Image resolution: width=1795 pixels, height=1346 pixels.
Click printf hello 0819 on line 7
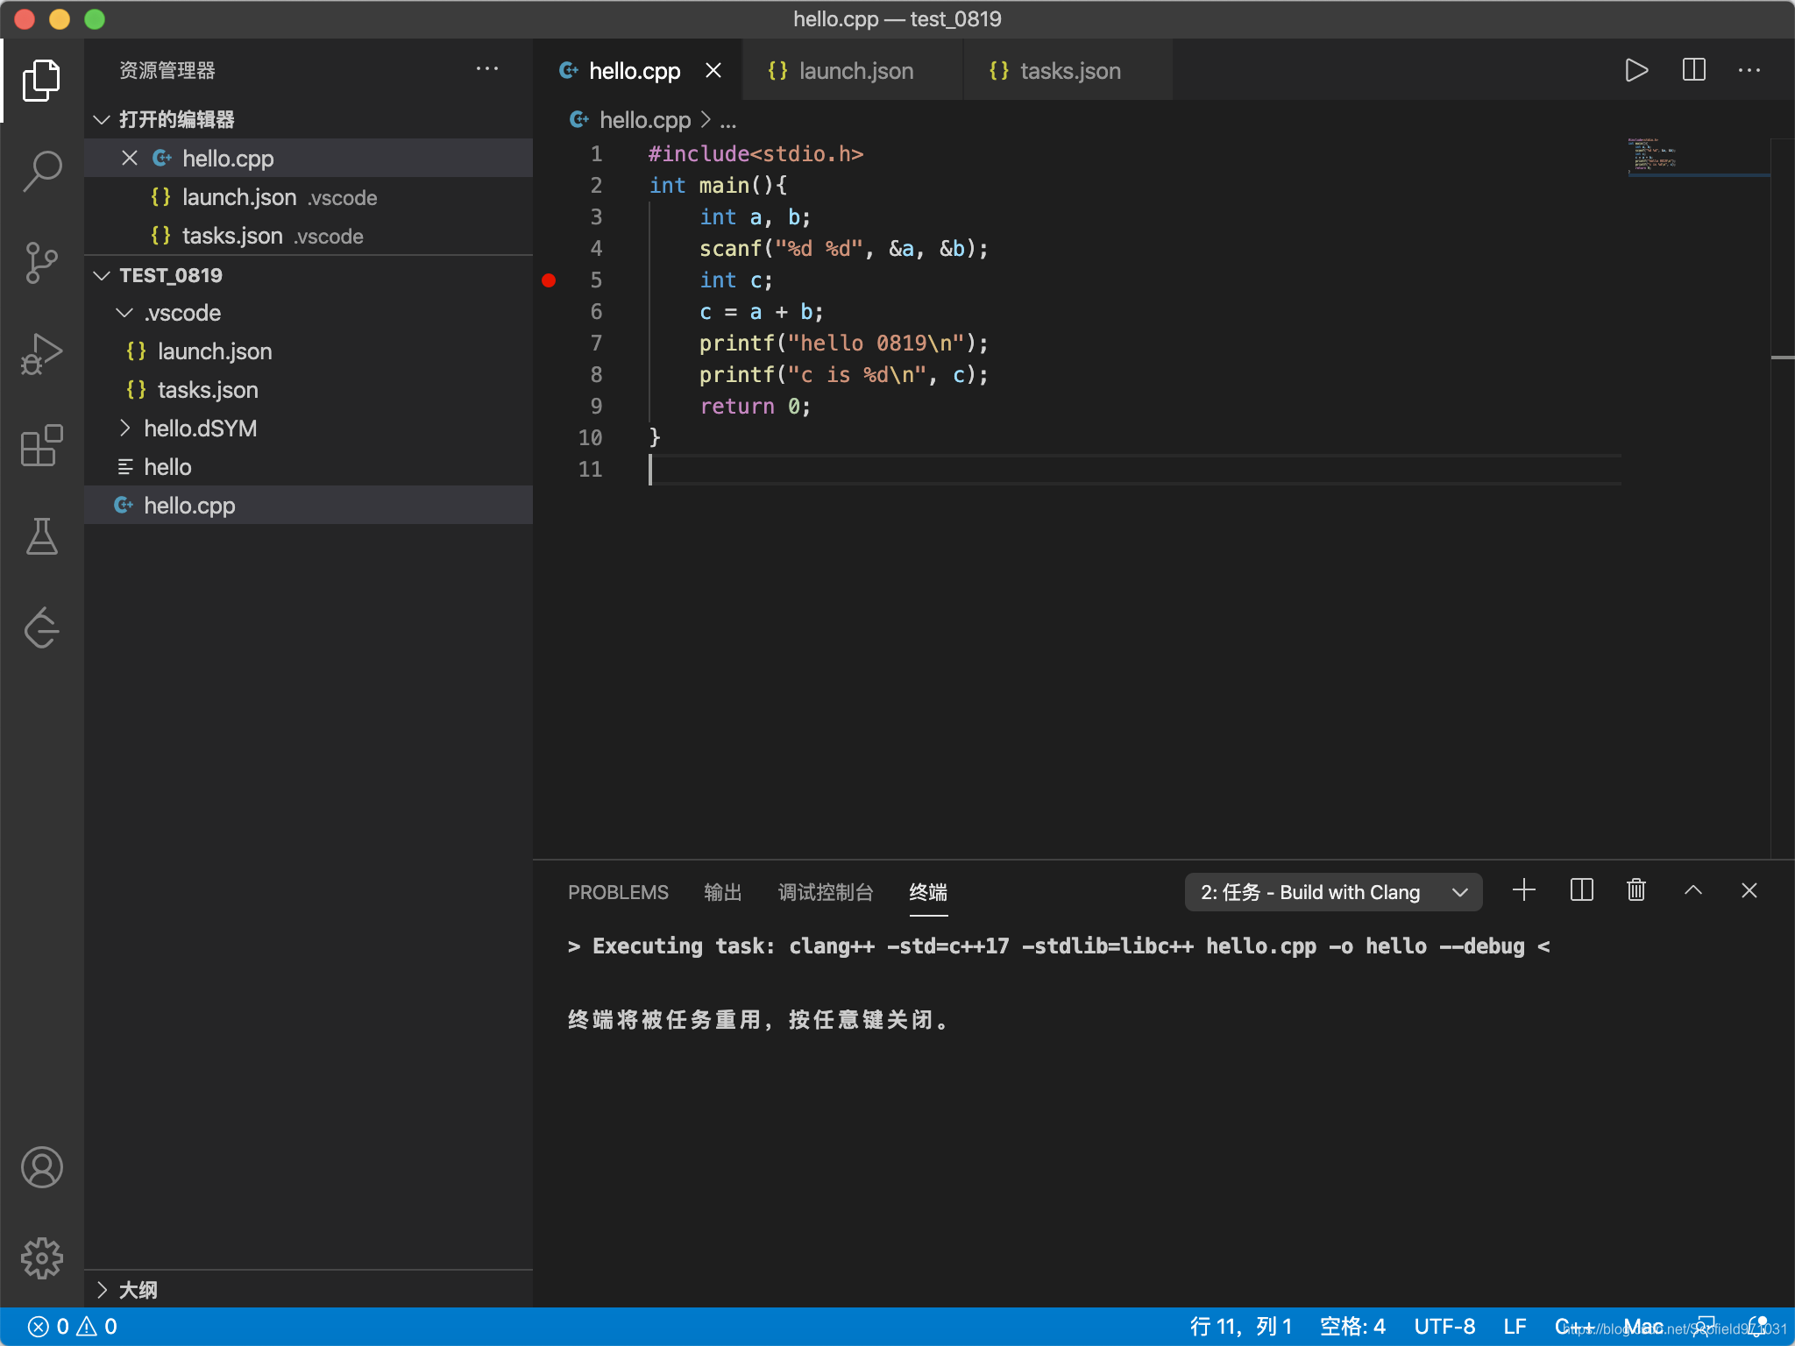pos(843,344)
